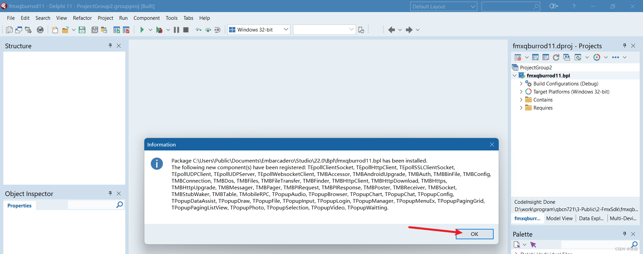Click the three-dots icon in Projects panel
The width and height of the screenshot is (643, 254).
615,57
